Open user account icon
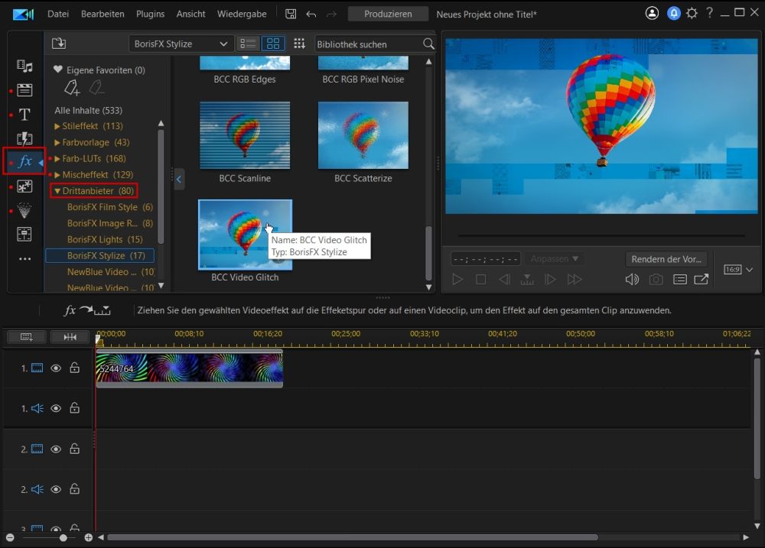The image size is (765, 548). tap(652, 13)
